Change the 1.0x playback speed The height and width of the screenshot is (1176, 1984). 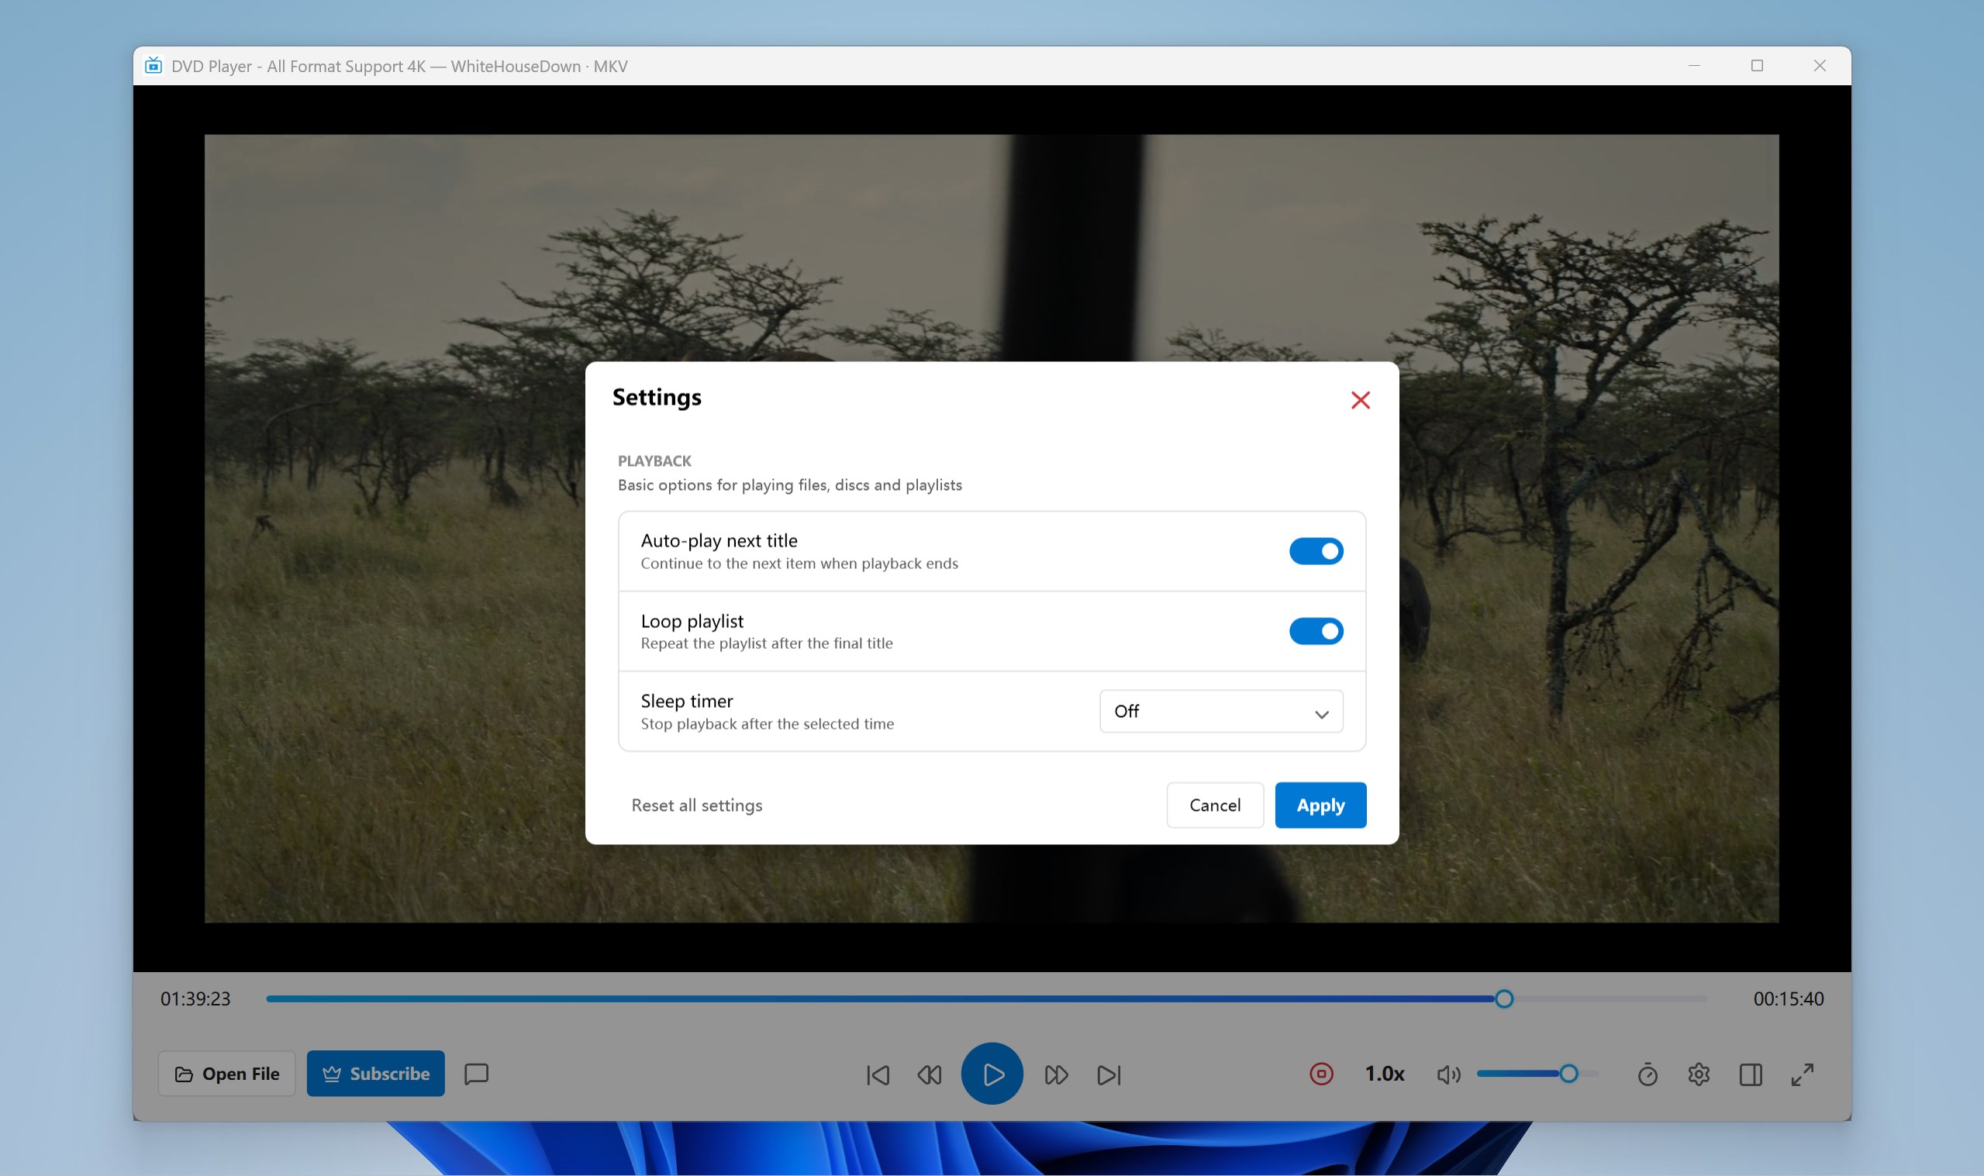(1384, 1074)
